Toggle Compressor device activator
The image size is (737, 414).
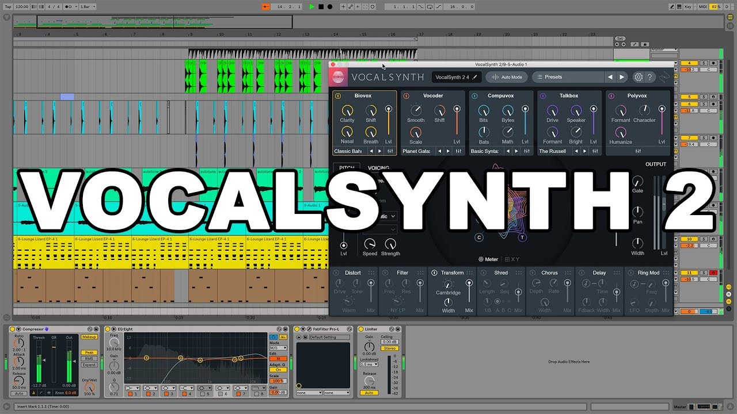click(x=13, y=329)
